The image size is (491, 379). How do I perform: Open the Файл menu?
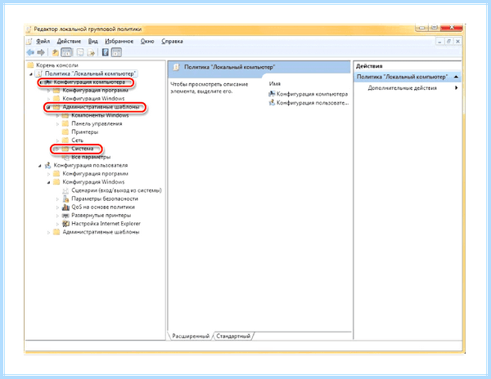43,41
